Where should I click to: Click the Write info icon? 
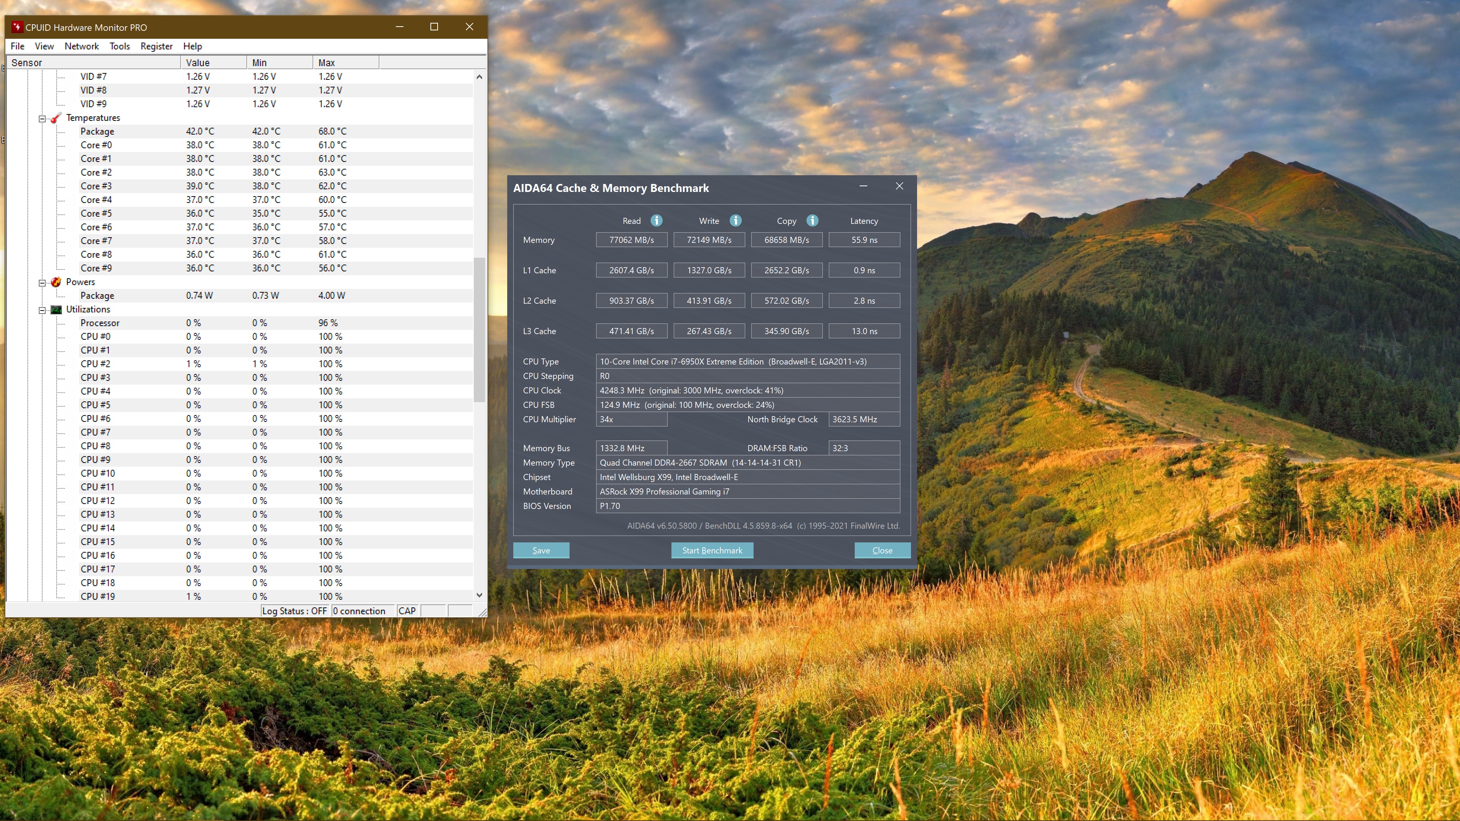(735, 220)
